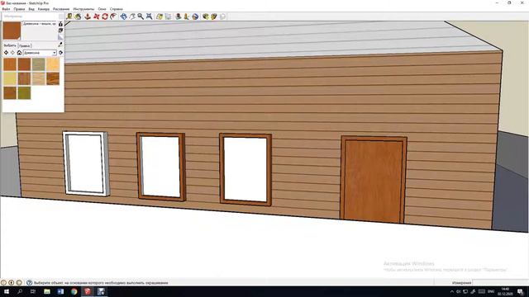Select the Rotate tool red circular icon

(x=105, y=16)
